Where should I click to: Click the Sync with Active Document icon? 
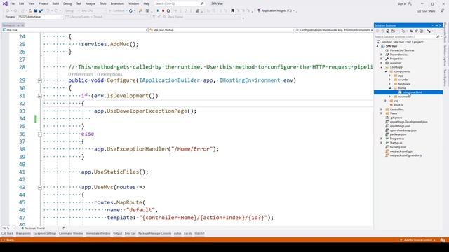click(411, 31)
